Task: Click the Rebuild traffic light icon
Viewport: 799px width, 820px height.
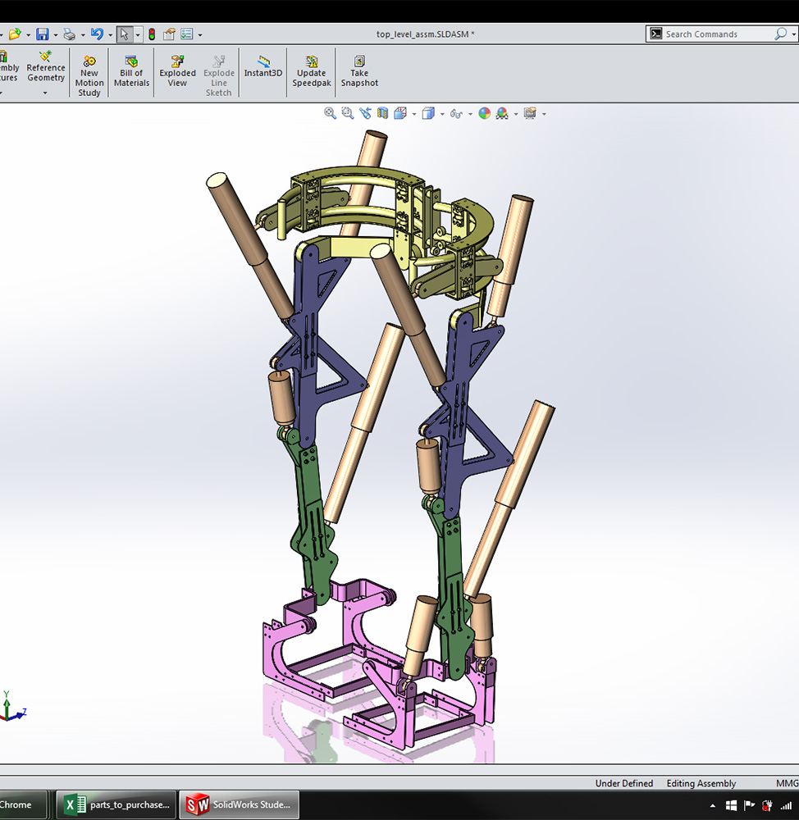Action: coord(152,34)
